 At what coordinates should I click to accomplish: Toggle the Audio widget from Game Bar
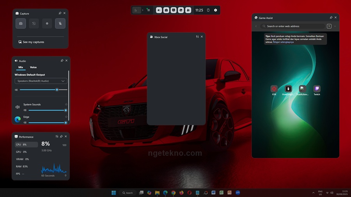coord(159,10)
